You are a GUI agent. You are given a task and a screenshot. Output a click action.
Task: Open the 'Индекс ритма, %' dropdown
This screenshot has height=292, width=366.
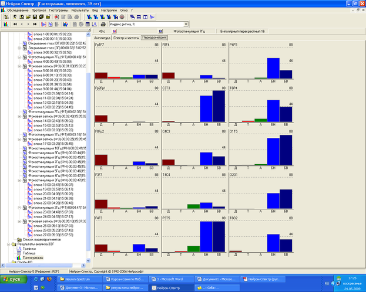(186, 25)
